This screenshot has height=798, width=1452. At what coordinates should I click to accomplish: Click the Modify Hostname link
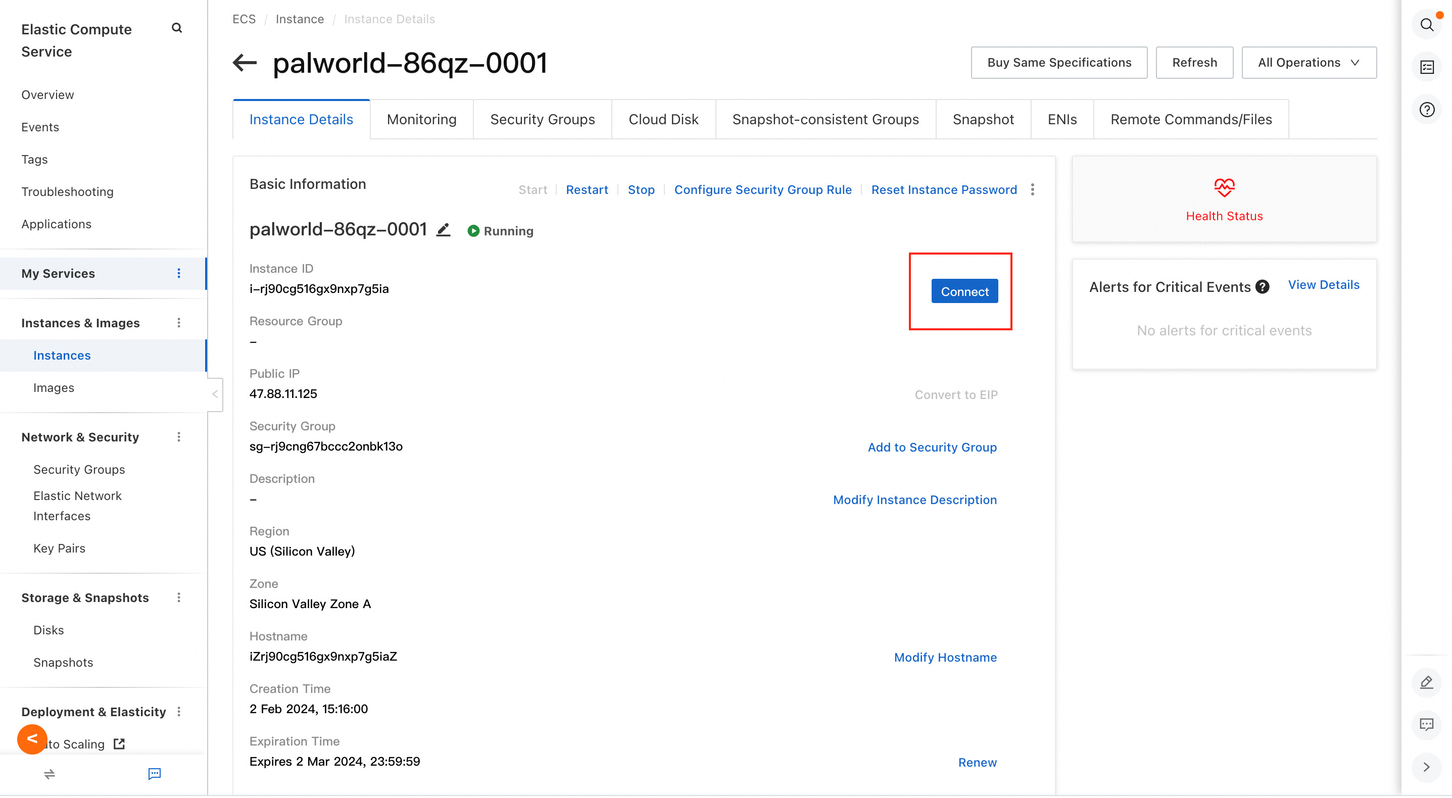pyautogui.click(x=945, y=658)
